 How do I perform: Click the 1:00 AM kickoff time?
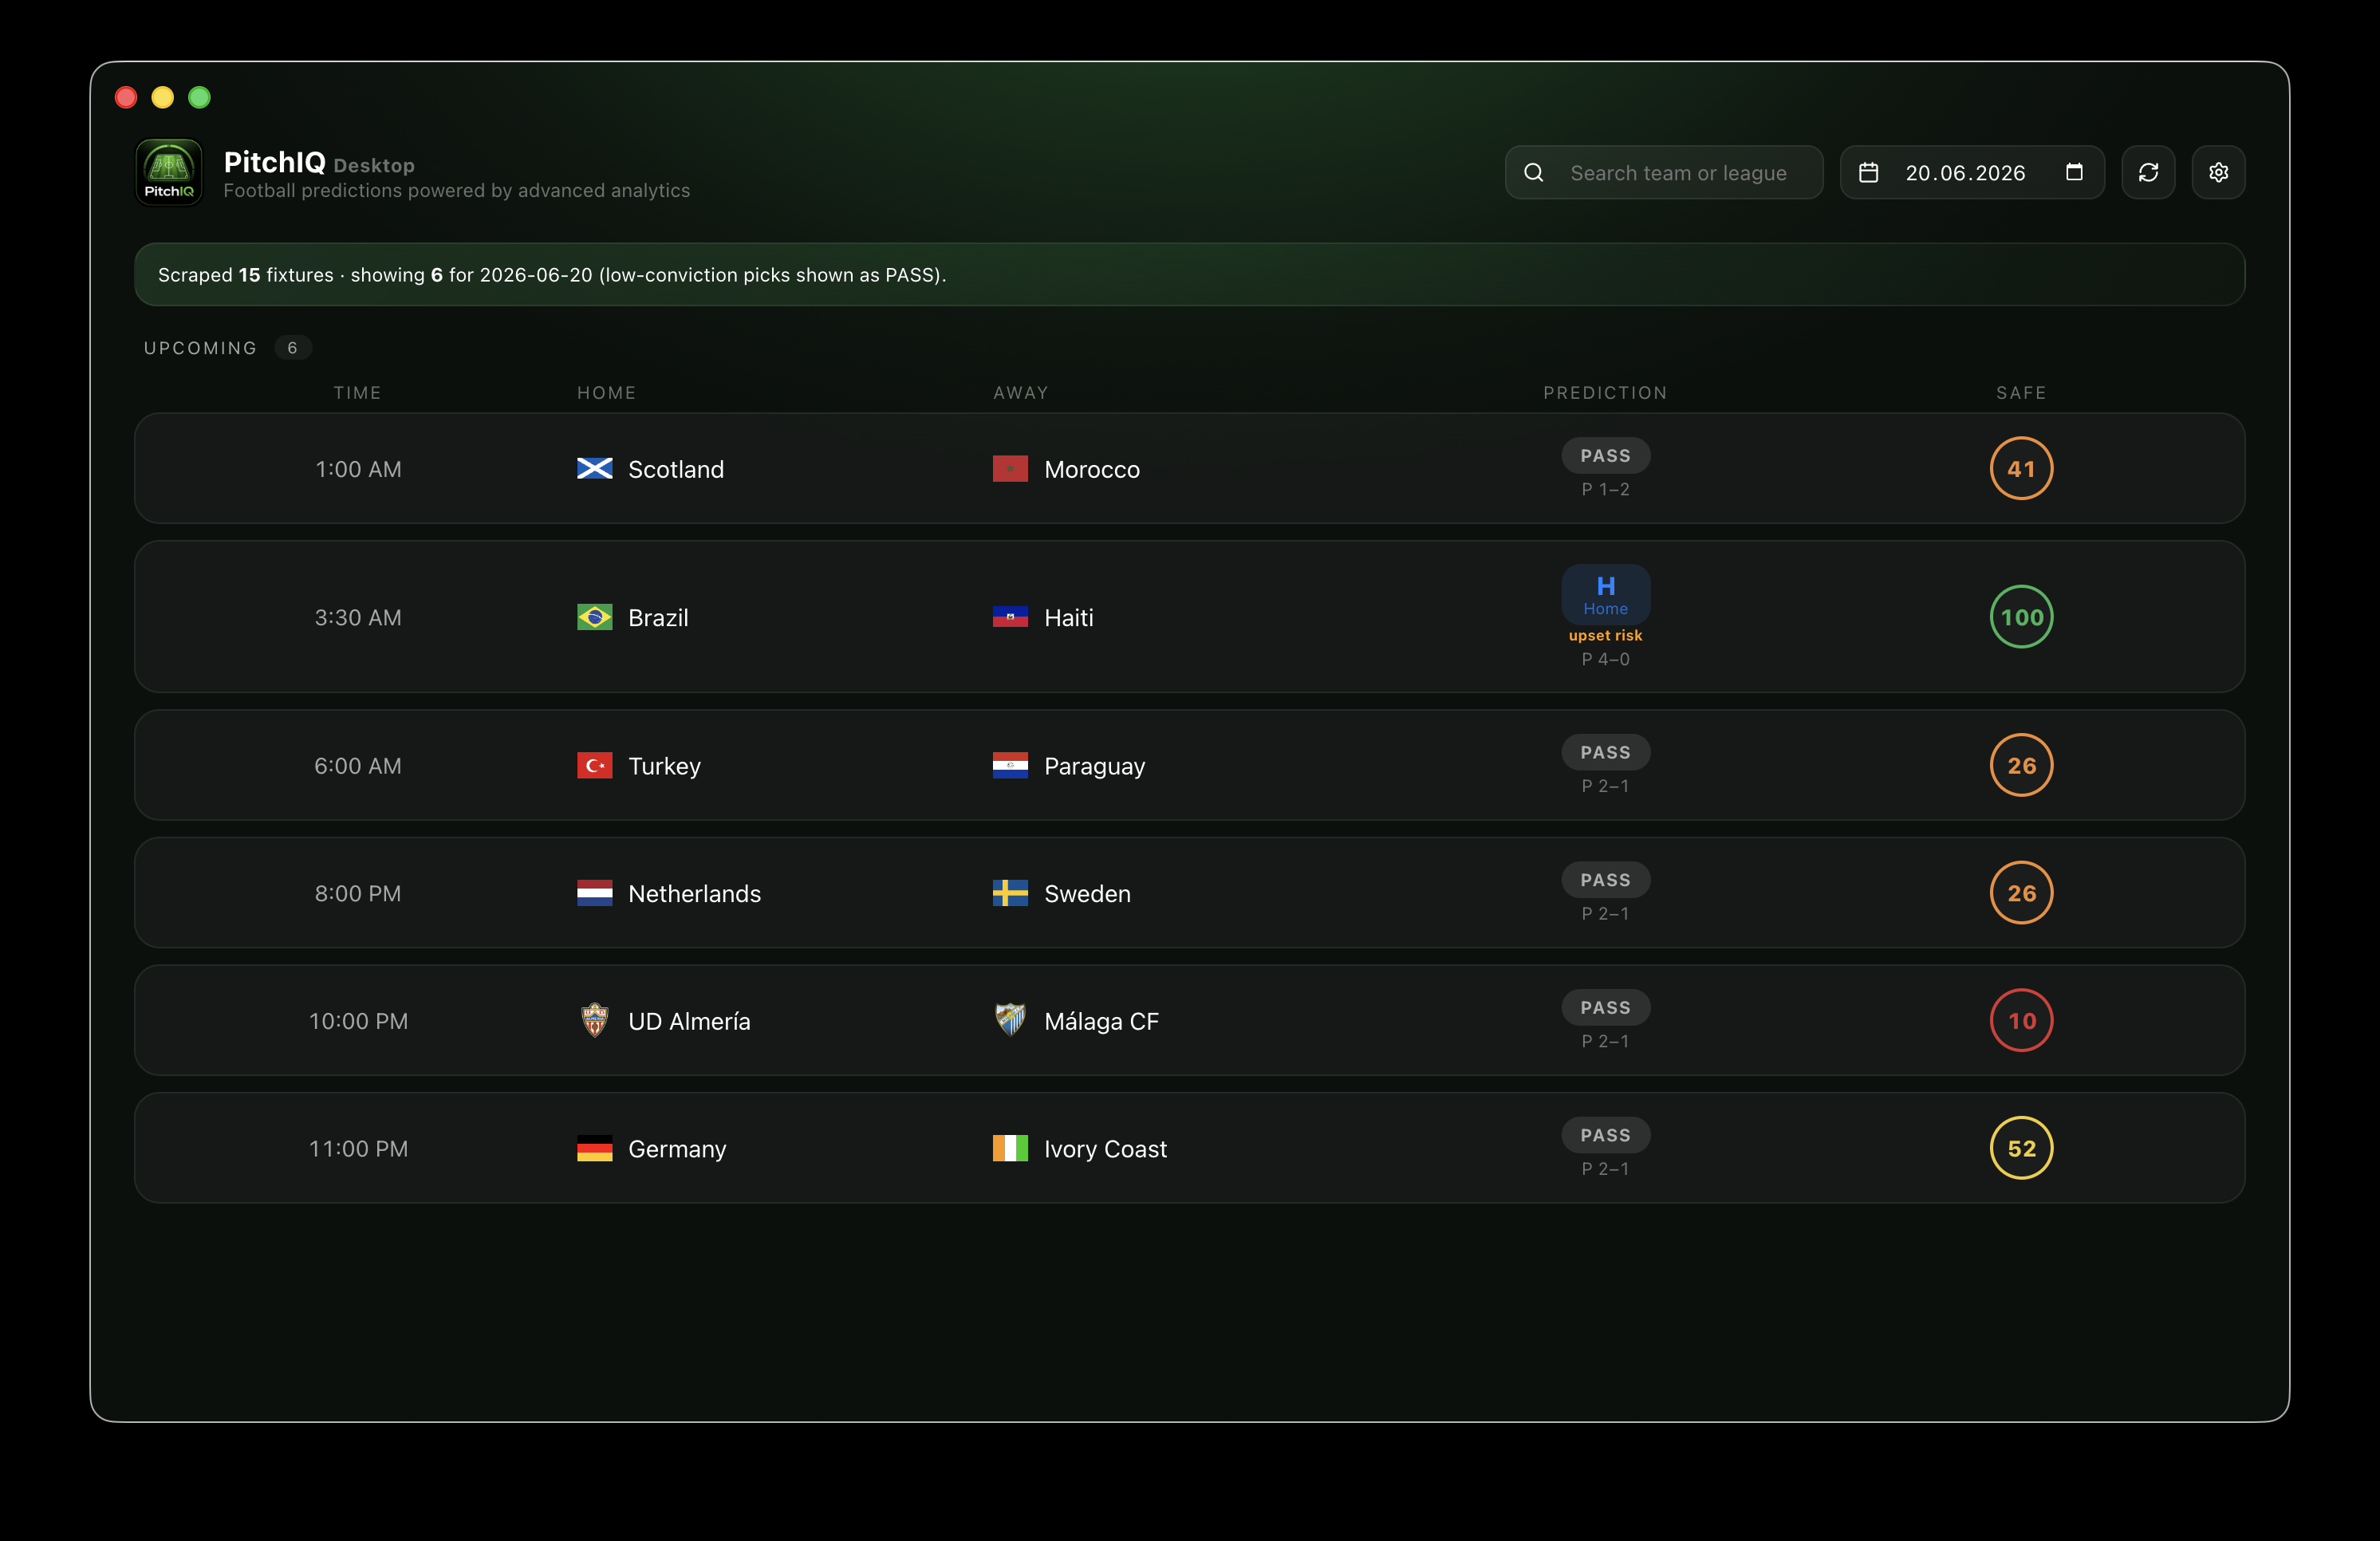coord(358,469)
